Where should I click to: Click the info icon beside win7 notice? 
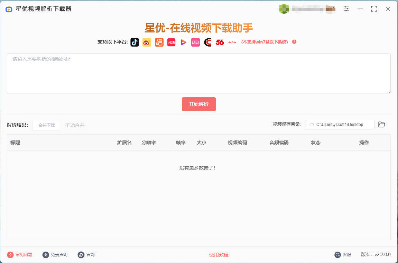[x=294, y=42]
